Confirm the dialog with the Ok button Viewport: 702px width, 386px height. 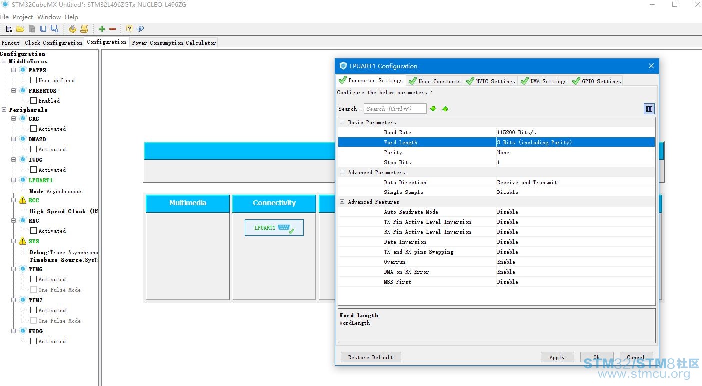coord(597,357)
